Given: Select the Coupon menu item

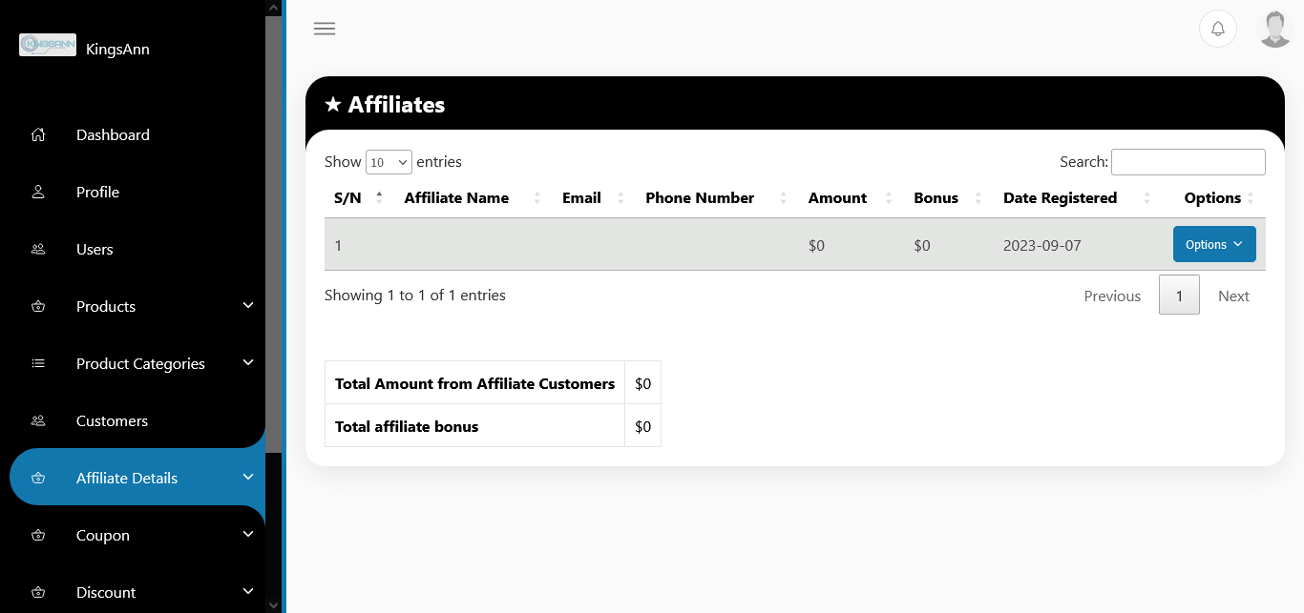Looking at the screenshot, I should [x=103, y=535].
